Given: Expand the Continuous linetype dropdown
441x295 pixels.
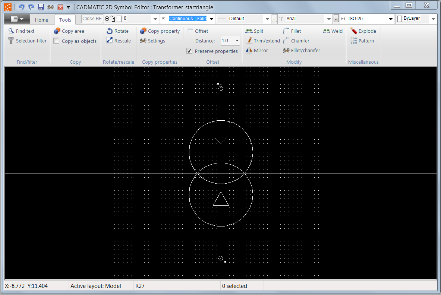Looking at the screenshot, I should tap(212, 19).
